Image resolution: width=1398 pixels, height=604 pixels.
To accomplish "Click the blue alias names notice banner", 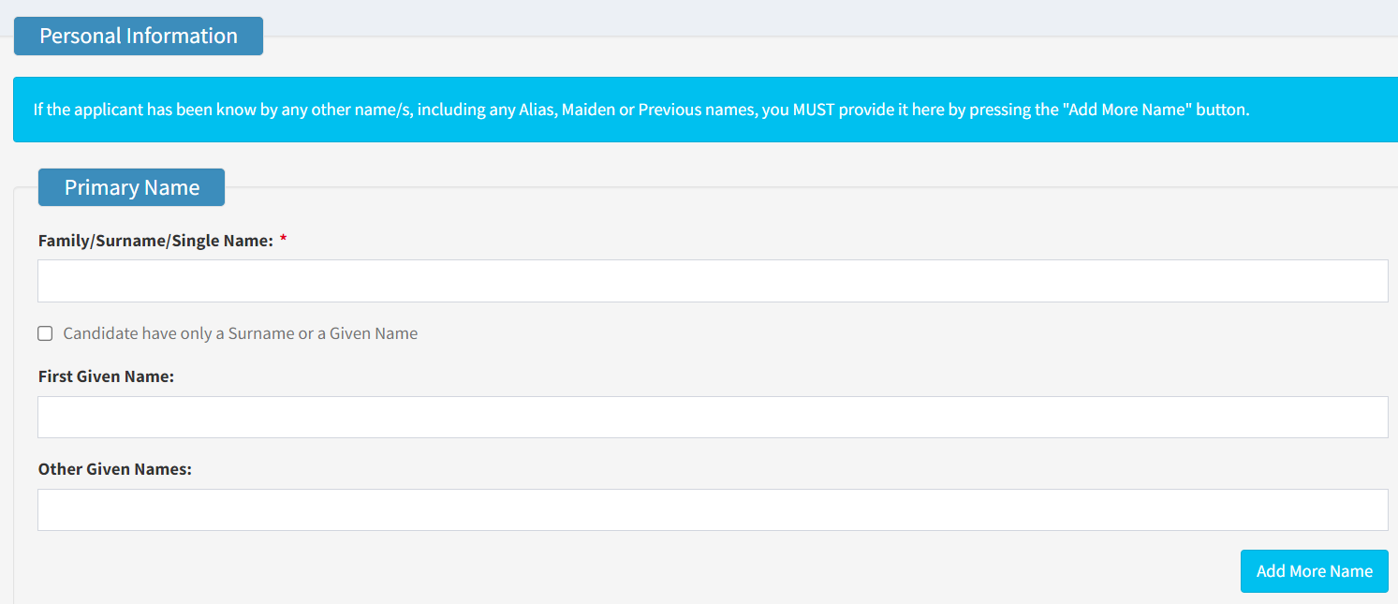I will pos(705,110).
